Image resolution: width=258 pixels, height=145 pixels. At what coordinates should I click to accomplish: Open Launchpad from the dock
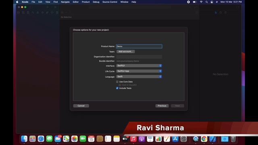point(33,139)
